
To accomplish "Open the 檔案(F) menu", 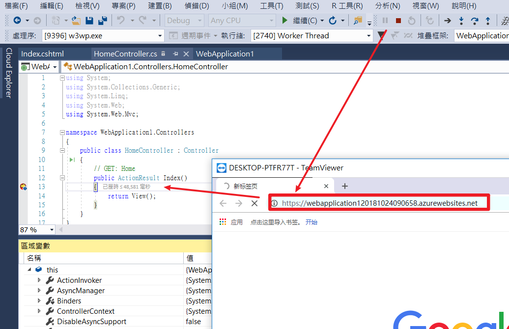I will [x=16, y=6].
